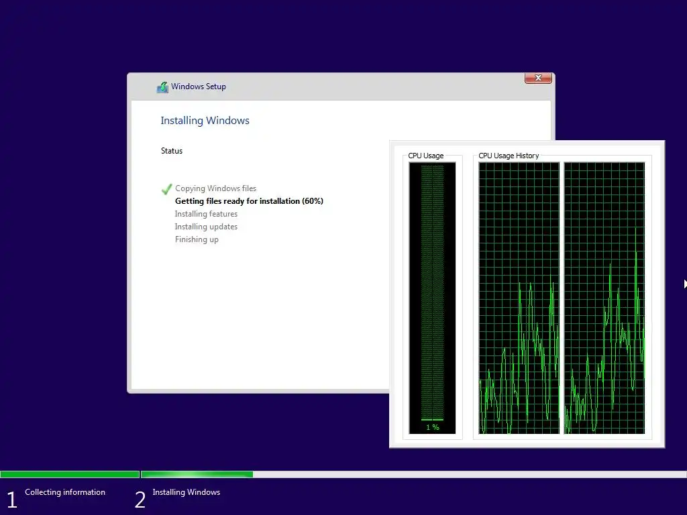Viewport: 687px width, 515px height.
Task: Select 'Installing features' status line
Action: click(206, 214)
